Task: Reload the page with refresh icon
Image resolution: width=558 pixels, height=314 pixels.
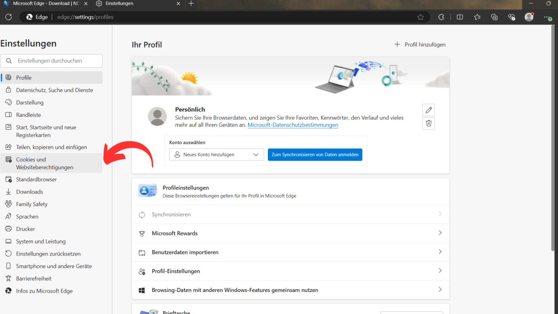Action: (9, 17)
